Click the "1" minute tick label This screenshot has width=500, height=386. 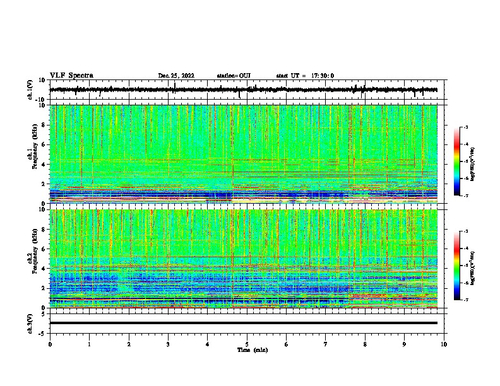[89, 344]
